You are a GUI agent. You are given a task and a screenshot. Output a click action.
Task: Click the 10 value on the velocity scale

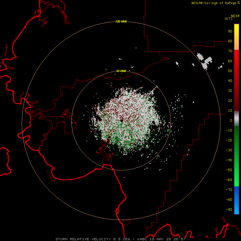(230, 111)
